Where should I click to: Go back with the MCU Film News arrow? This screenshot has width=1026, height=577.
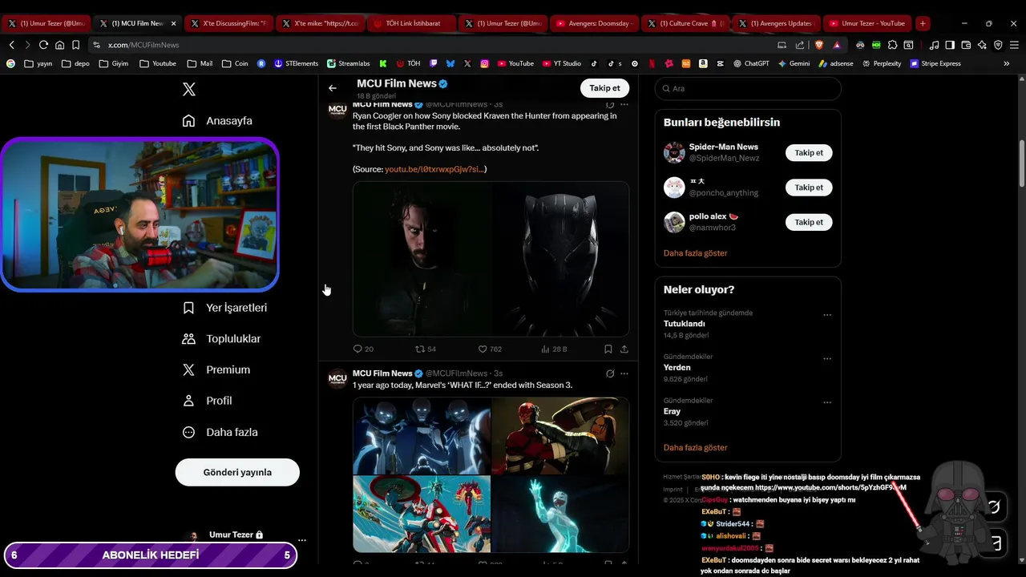[333, 88]
